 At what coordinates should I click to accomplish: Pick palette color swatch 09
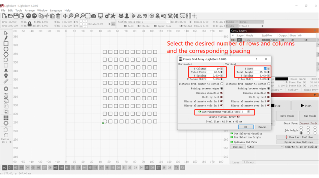tap(56, 168)
